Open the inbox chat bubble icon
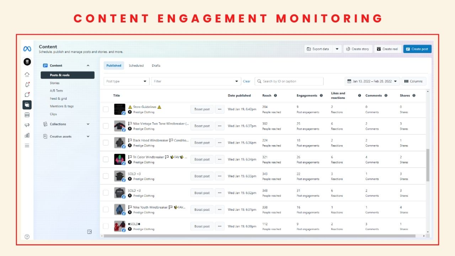 coord(27,95)
